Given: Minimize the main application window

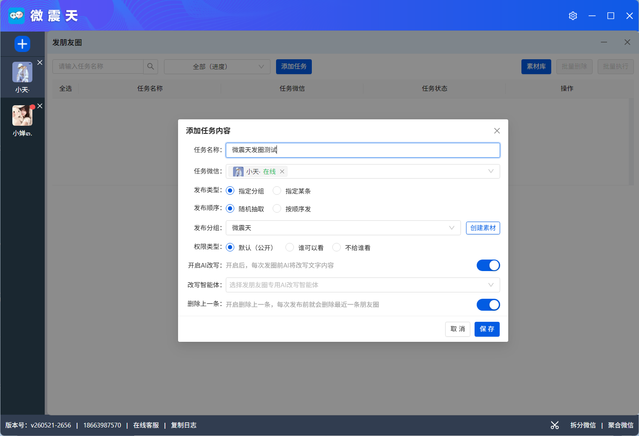Looking at the screenshot, I should (x=592, y=16).
